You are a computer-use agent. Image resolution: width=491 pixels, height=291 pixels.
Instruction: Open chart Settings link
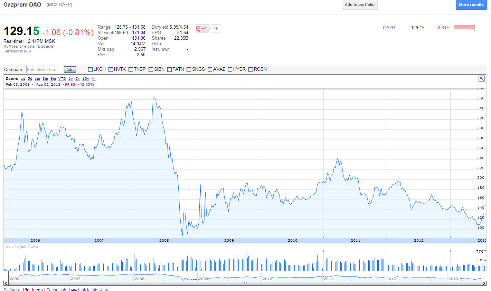click(x=11, y=290)
